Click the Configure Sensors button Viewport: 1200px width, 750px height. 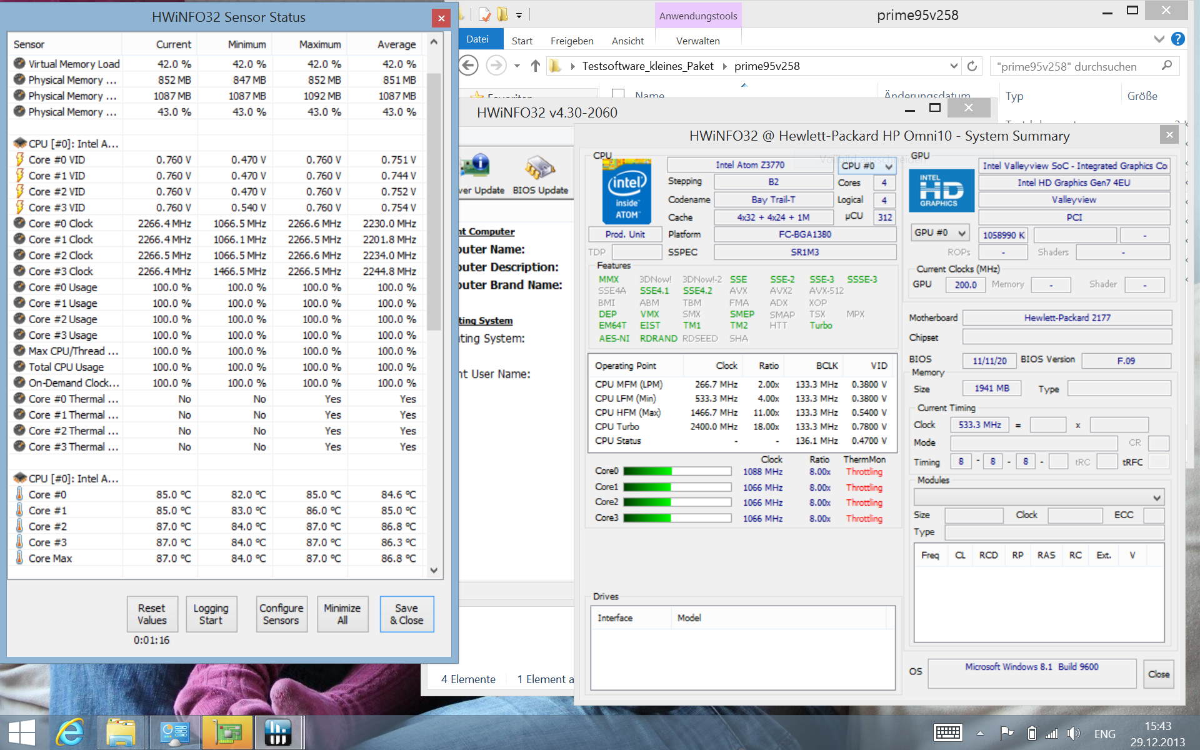point(281,614)
